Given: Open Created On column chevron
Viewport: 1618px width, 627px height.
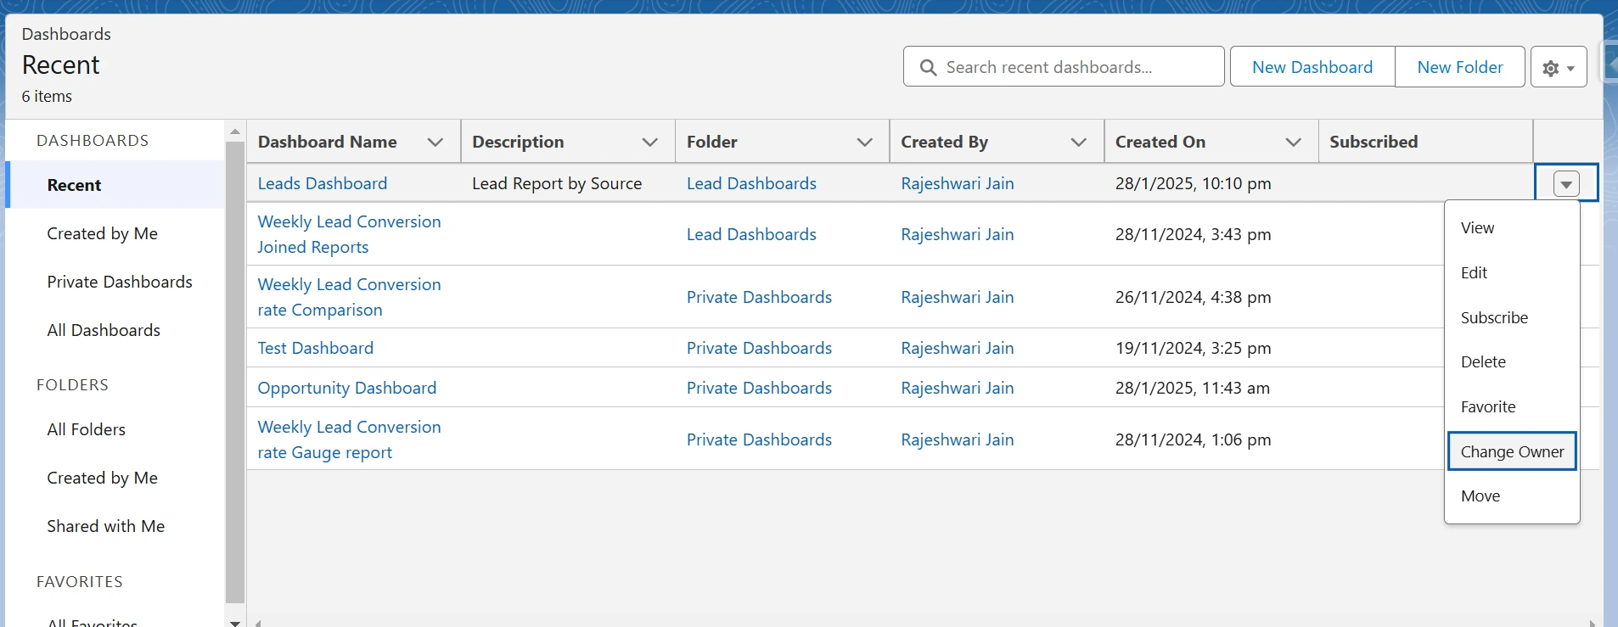Looking at the screenshot, I should click(1293, 142).
